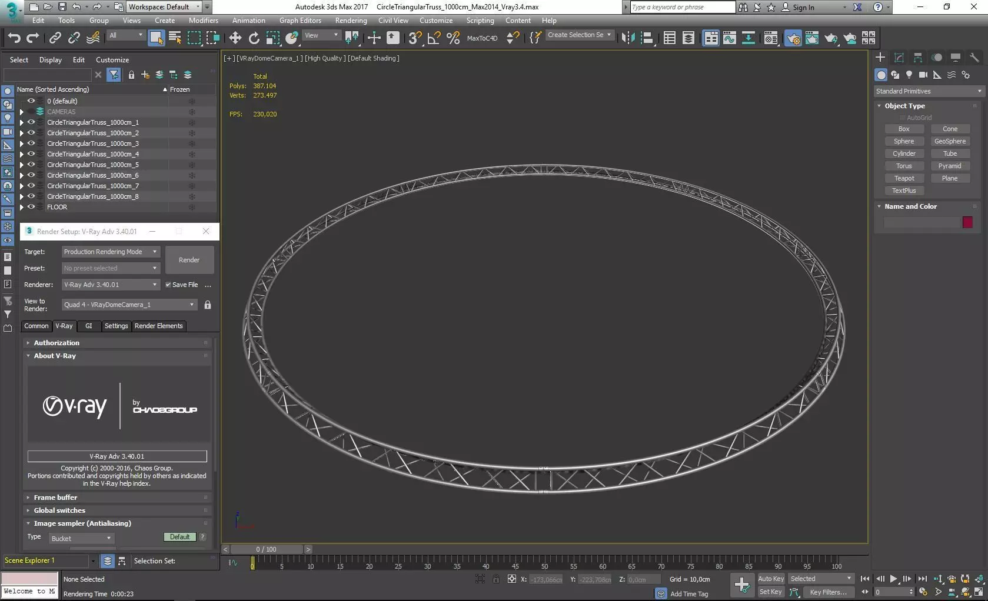Click the Mirror tool icon
The width and height of the screenshot is (988, 601).
click(628, 38)
